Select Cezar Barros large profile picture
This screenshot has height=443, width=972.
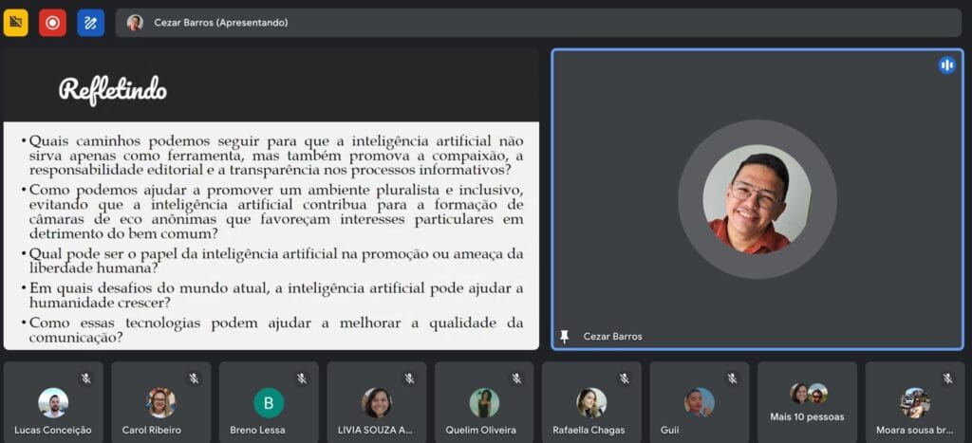757,199
